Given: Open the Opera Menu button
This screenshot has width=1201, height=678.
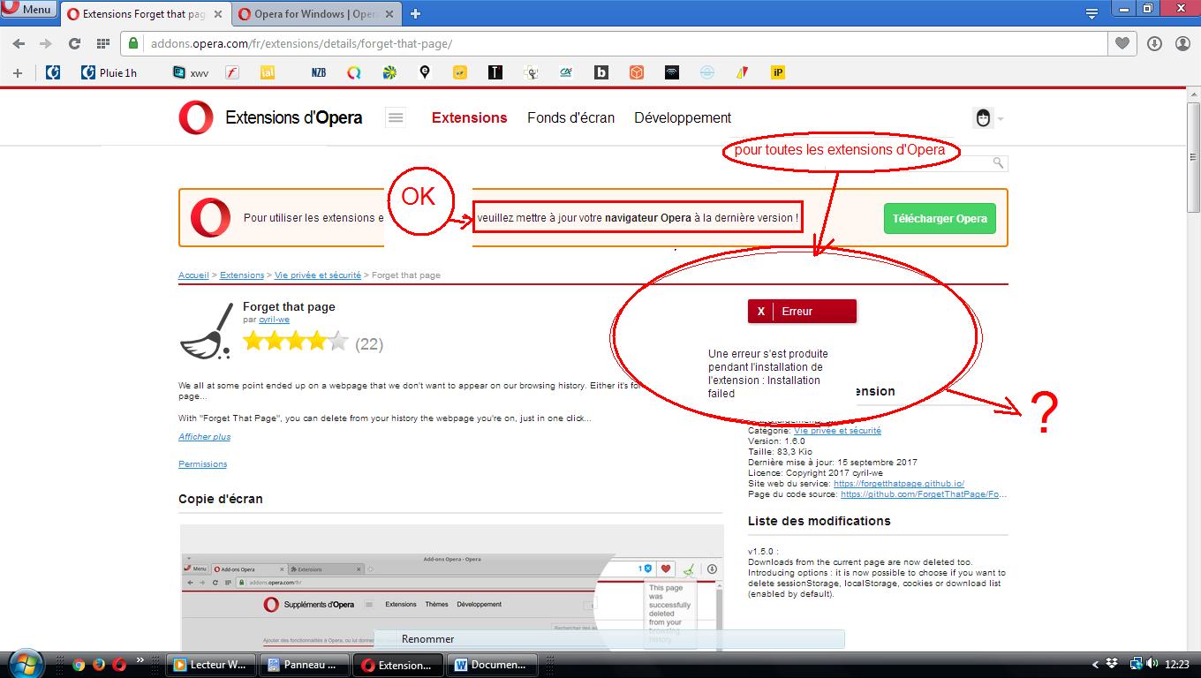Looking at the screenshot, I should 28,10.
